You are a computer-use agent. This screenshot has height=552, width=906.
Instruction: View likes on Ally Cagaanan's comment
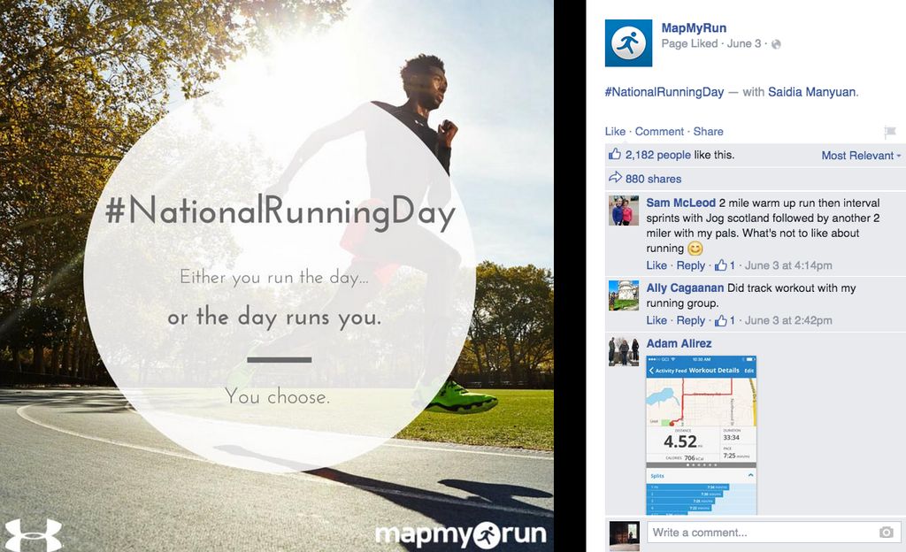click(x=725, y=320)
